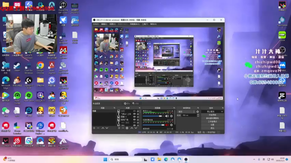Open the 渐变 transition type dropdown
Viewport: 291px width, 163px height.
186,112
